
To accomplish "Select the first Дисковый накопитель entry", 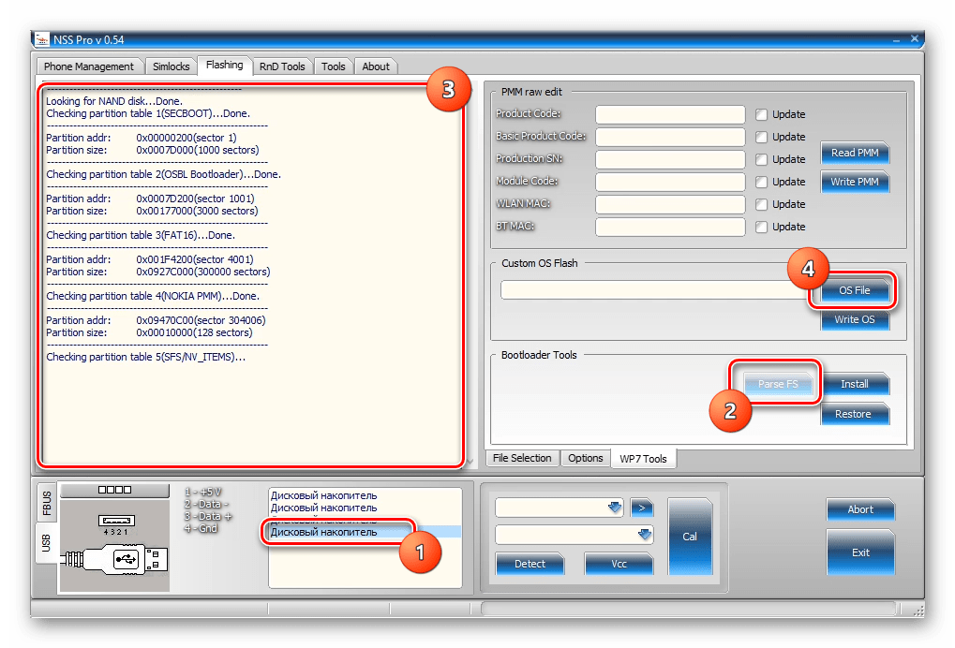I will (324, 495).
